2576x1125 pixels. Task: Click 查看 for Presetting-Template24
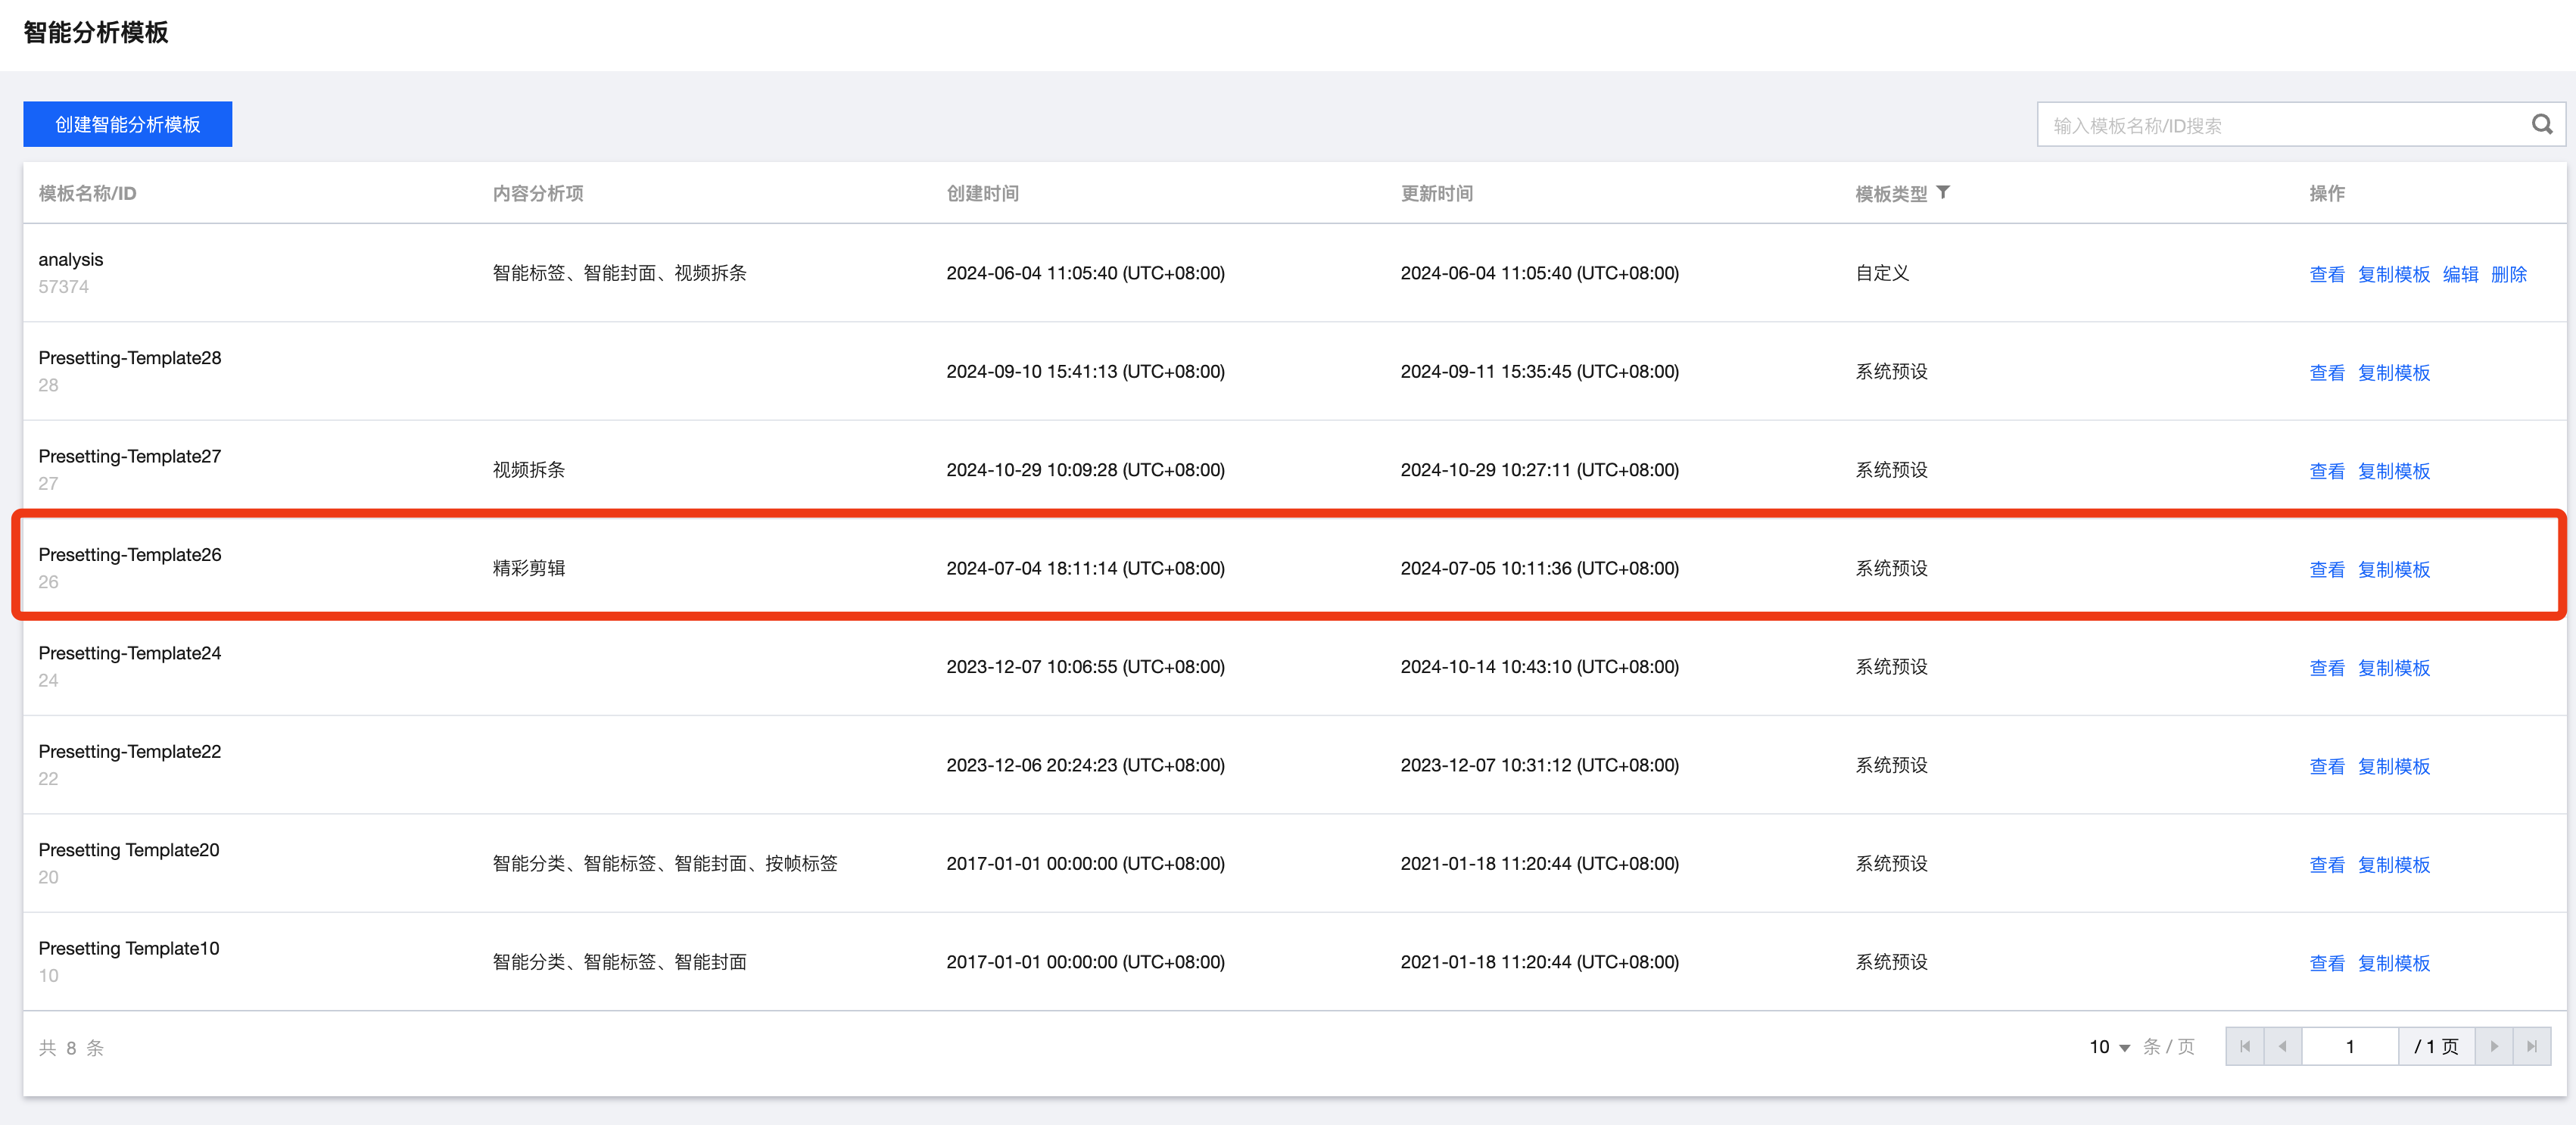(2326, 667)
